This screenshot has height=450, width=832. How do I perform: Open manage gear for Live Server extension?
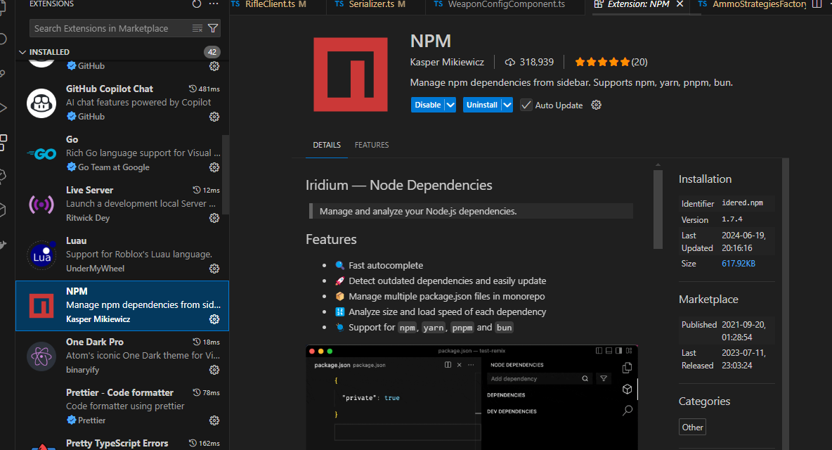pyautogui.click(x=214, y=218)
